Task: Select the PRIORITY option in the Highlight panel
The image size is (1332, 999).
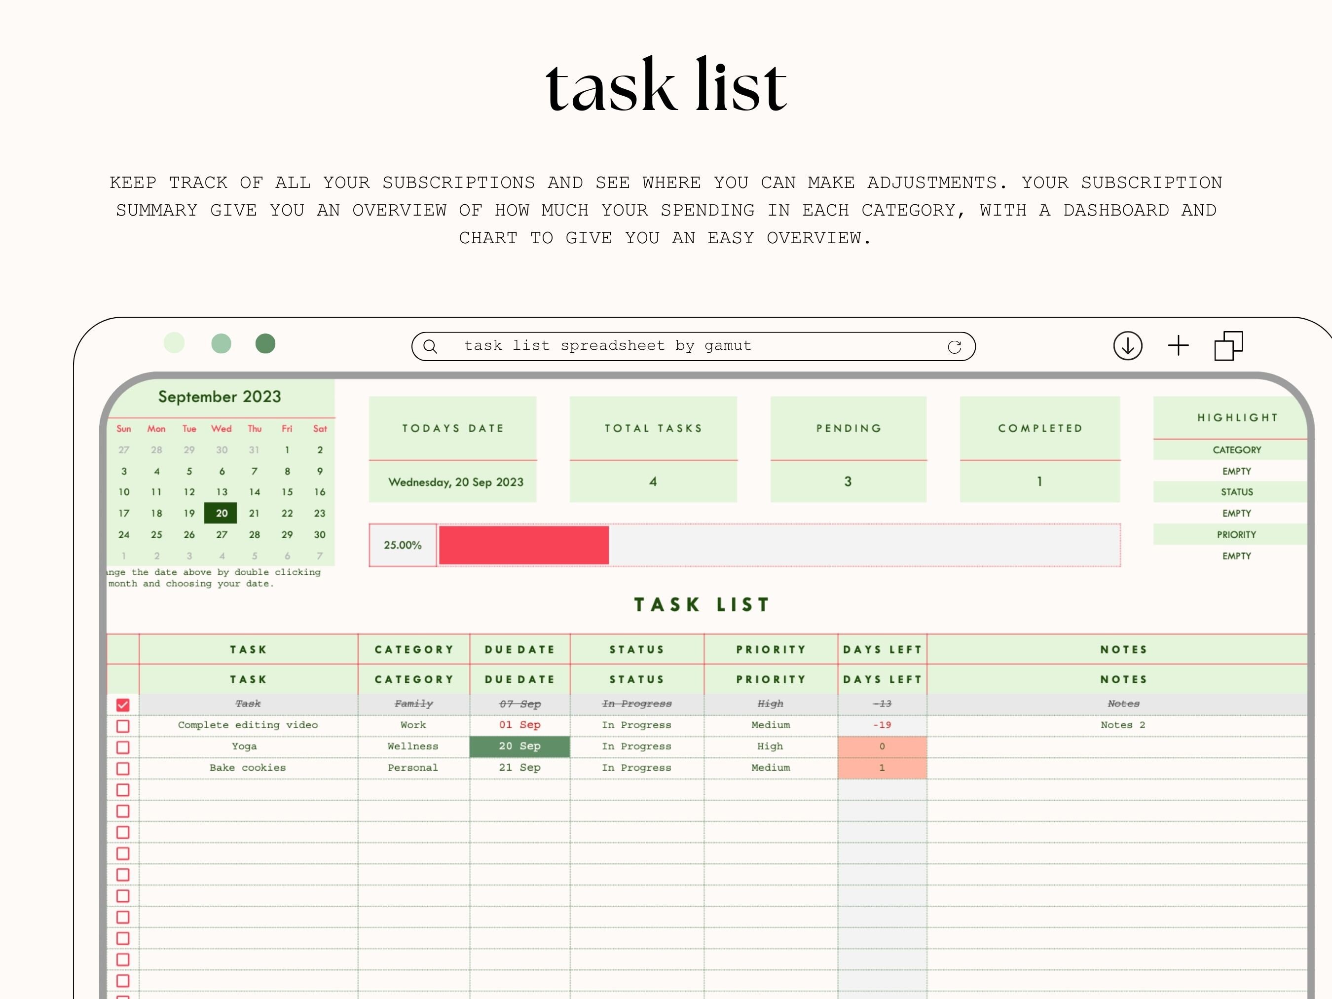Action: (1236, 534)
